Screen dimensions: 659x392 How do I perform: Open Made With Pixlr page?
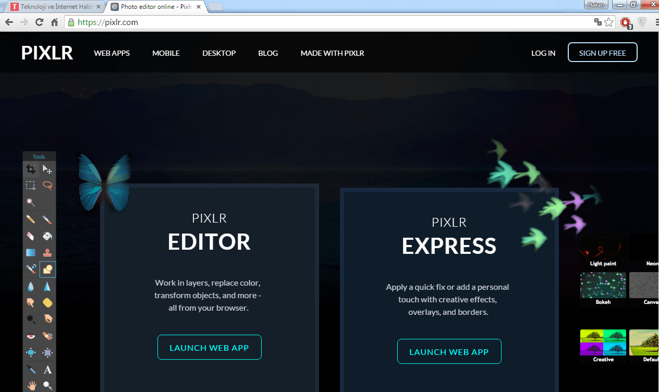332,53
